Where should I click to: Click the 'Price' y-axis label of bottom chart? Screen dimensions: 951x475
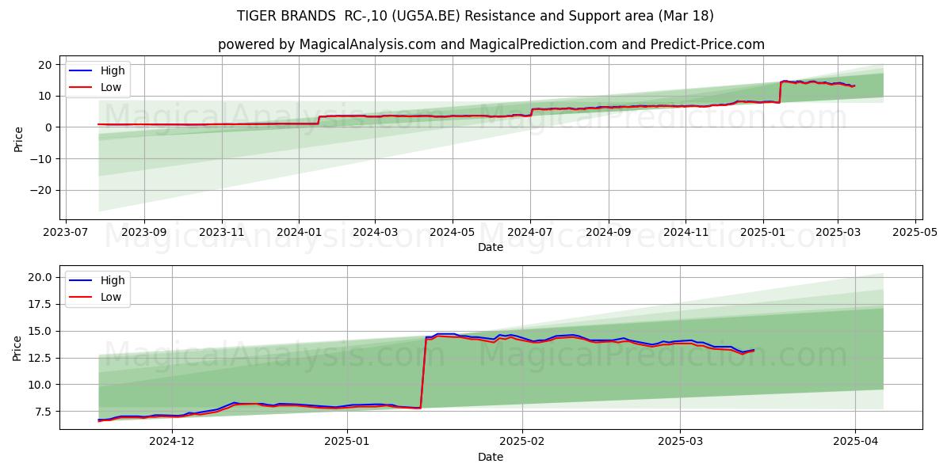coord(18,348)
